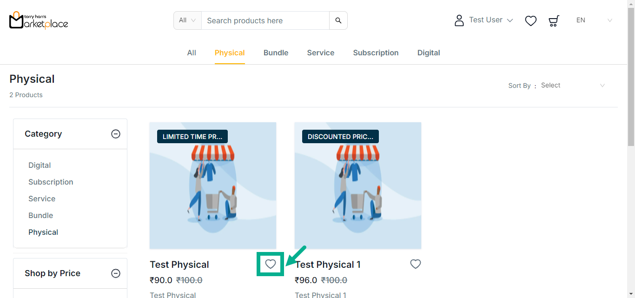Toggle wishlist heart for Test Physical 1
This screenshot has height=298, width=635.
tap(416, 264)
